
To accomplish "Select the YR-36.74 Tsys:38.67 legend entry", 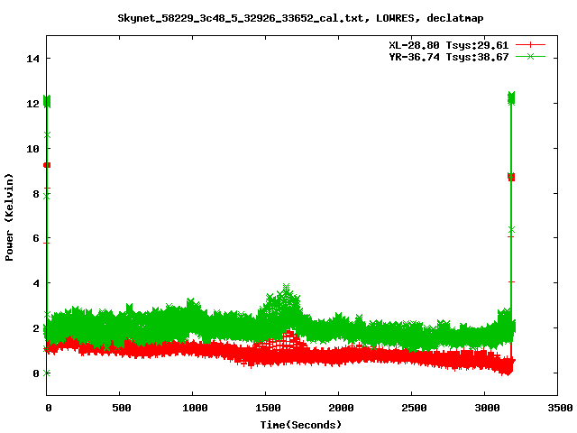I will pyautogui.click(x=449, y=57).
